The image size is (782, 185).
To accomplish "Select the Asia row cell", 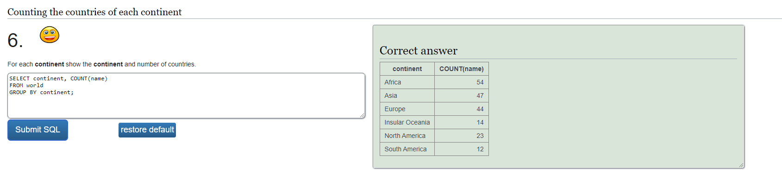I will [407, 95].
